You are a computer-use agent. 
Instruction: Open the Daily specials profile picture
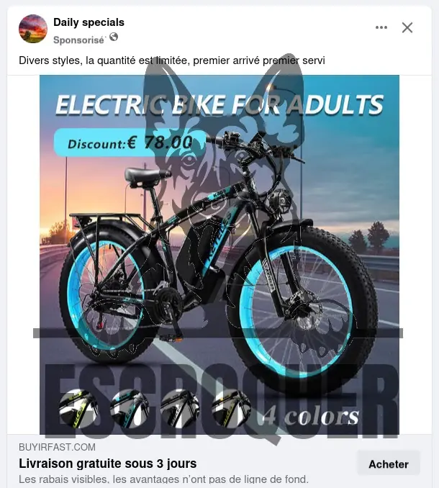click(33, 29)
